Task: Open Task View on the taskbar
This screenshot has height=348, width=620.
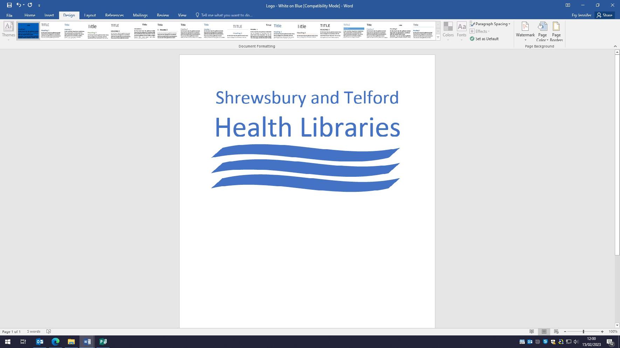Action: pyautogui.click(x=23, y=342)
